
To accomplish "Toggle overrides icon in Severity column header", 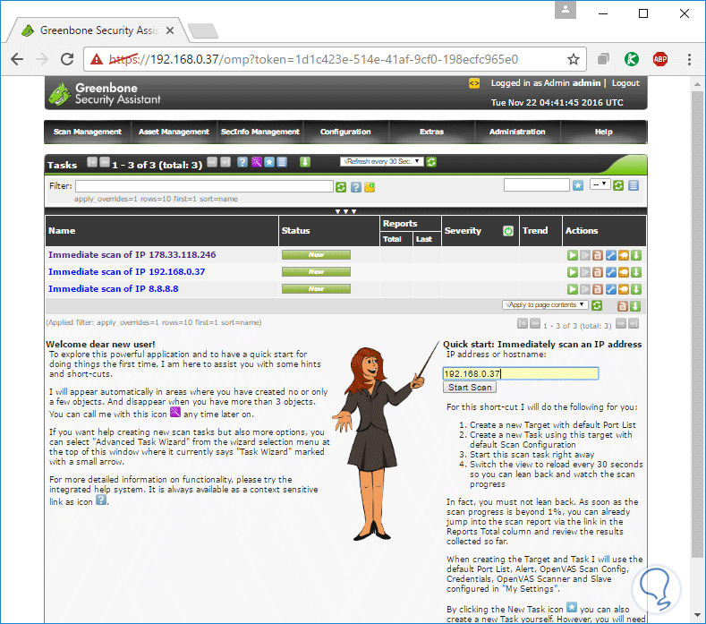I will coord(508,231).
